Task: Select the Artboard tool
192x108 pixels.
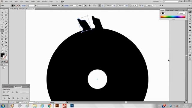Action: click(x=2, y=48)
